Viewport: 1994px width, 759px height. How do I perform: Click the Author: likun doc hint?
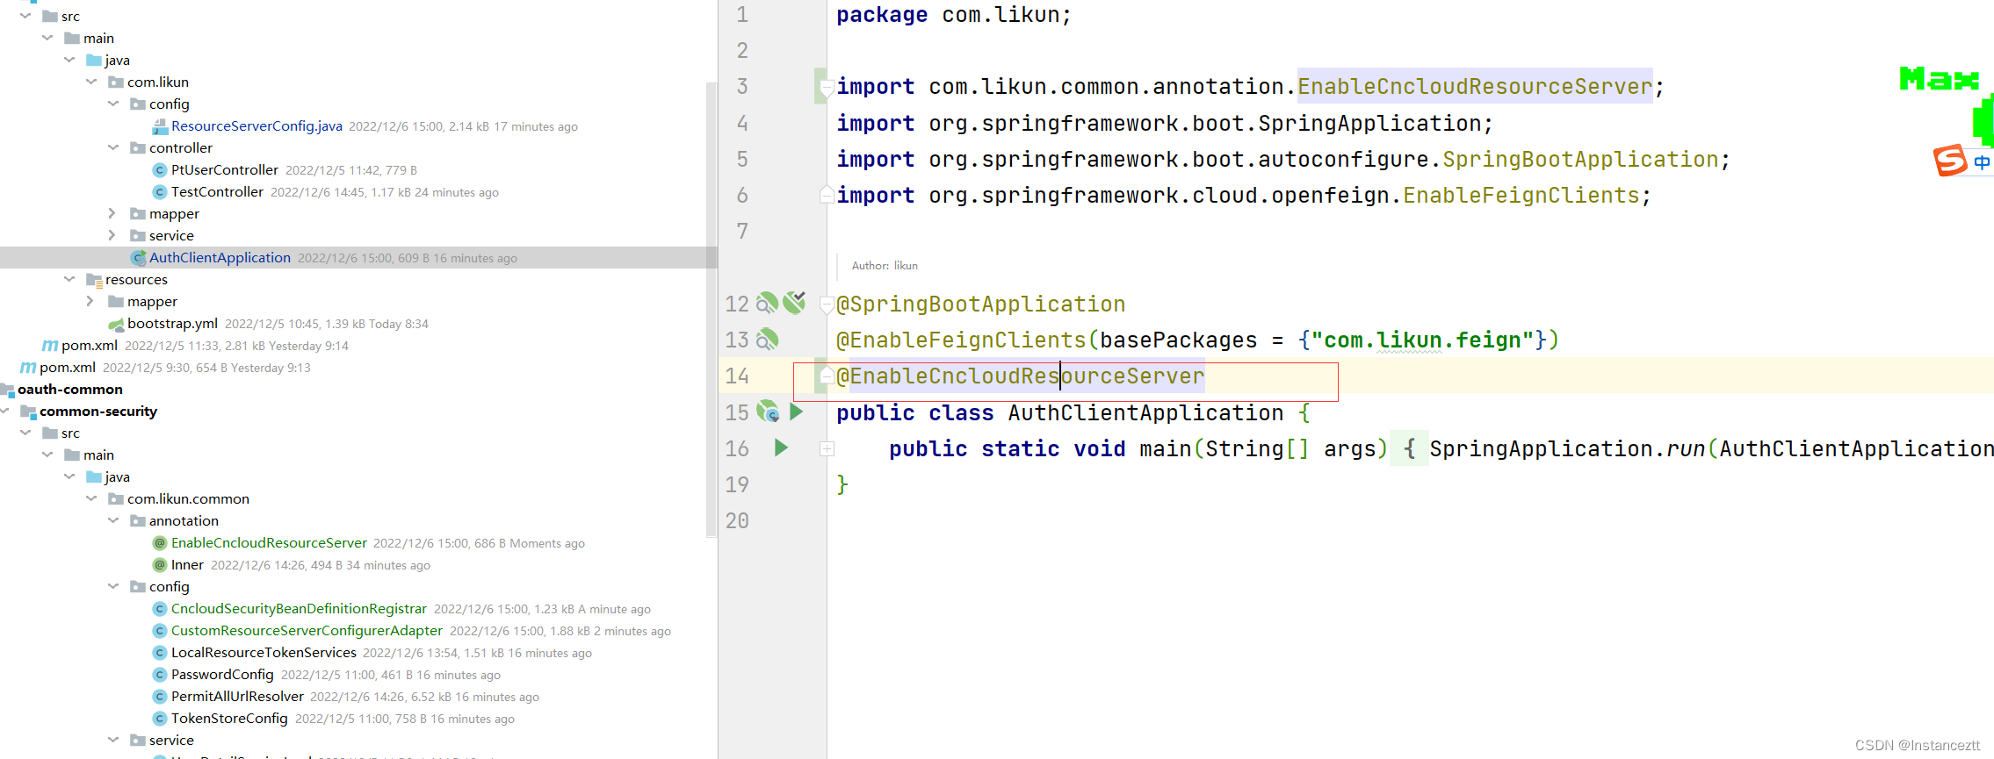click(x=885, y=265)
